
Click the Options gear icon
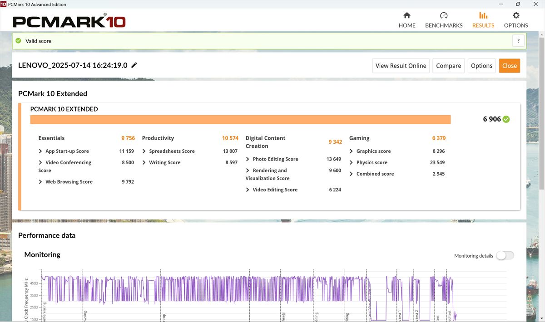(x=516, y=15)
